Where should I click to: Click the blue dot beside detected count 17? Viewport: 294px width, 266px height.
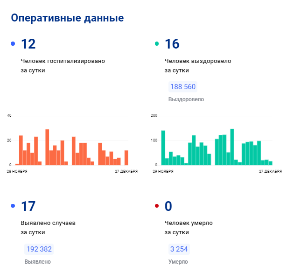tap(13, 206)
